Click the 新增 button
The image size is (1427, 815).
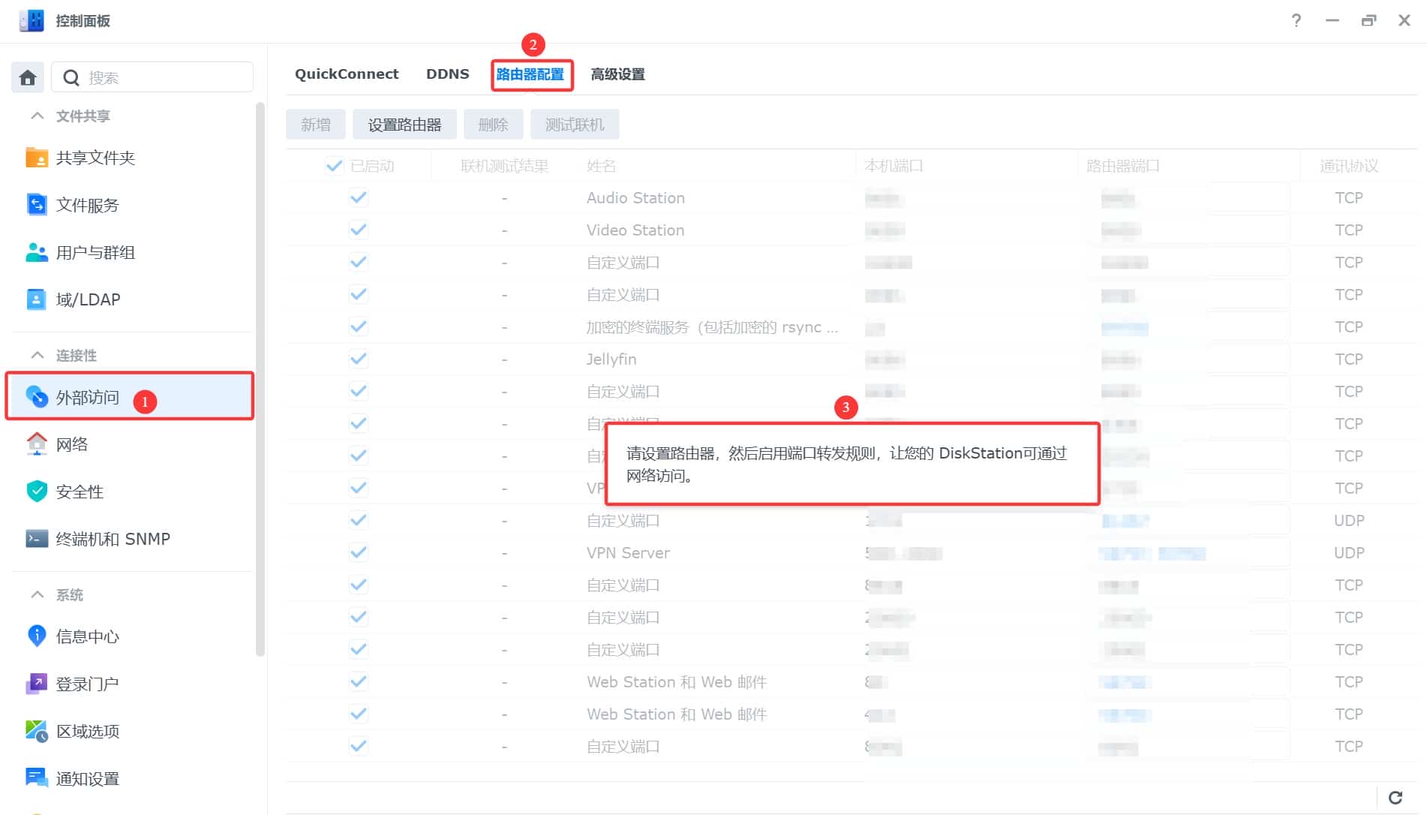(315, 125)
